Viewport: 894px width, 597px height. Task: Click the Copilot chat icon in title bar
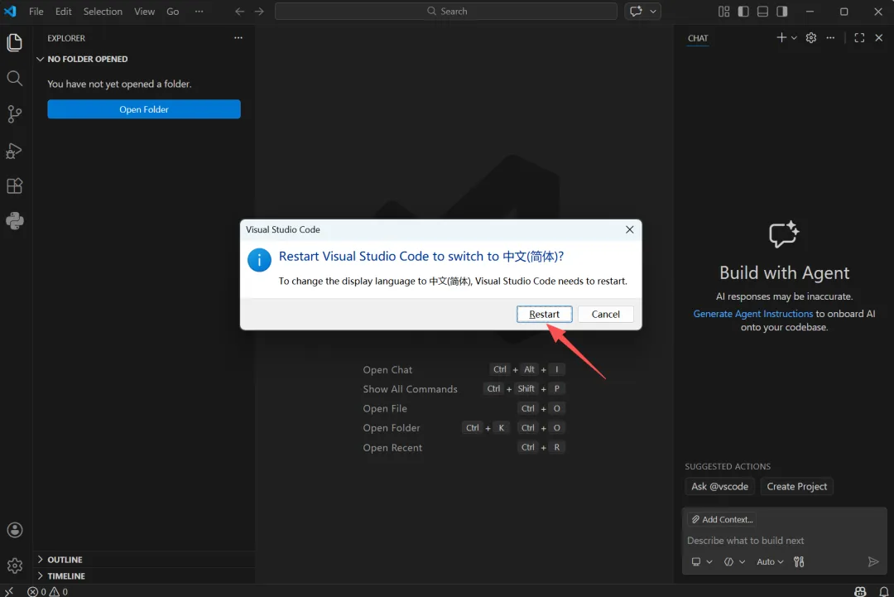point(636,12)
